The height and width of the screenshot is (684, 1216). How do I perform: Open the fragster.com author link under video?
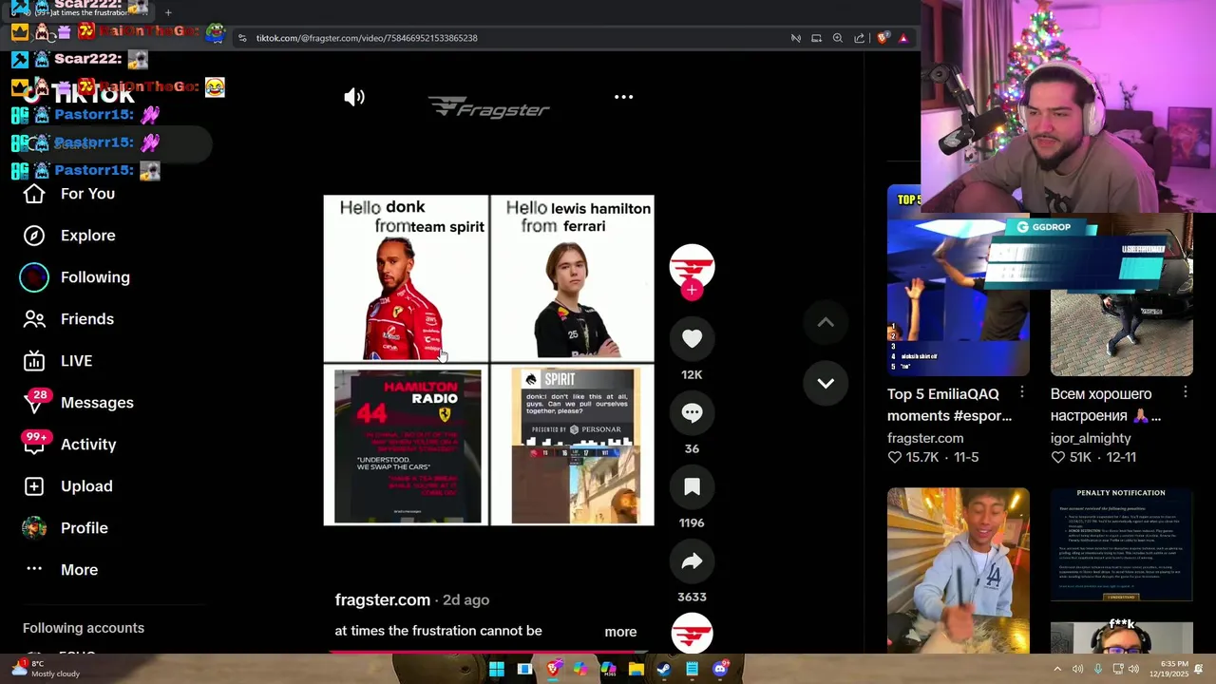382,599
